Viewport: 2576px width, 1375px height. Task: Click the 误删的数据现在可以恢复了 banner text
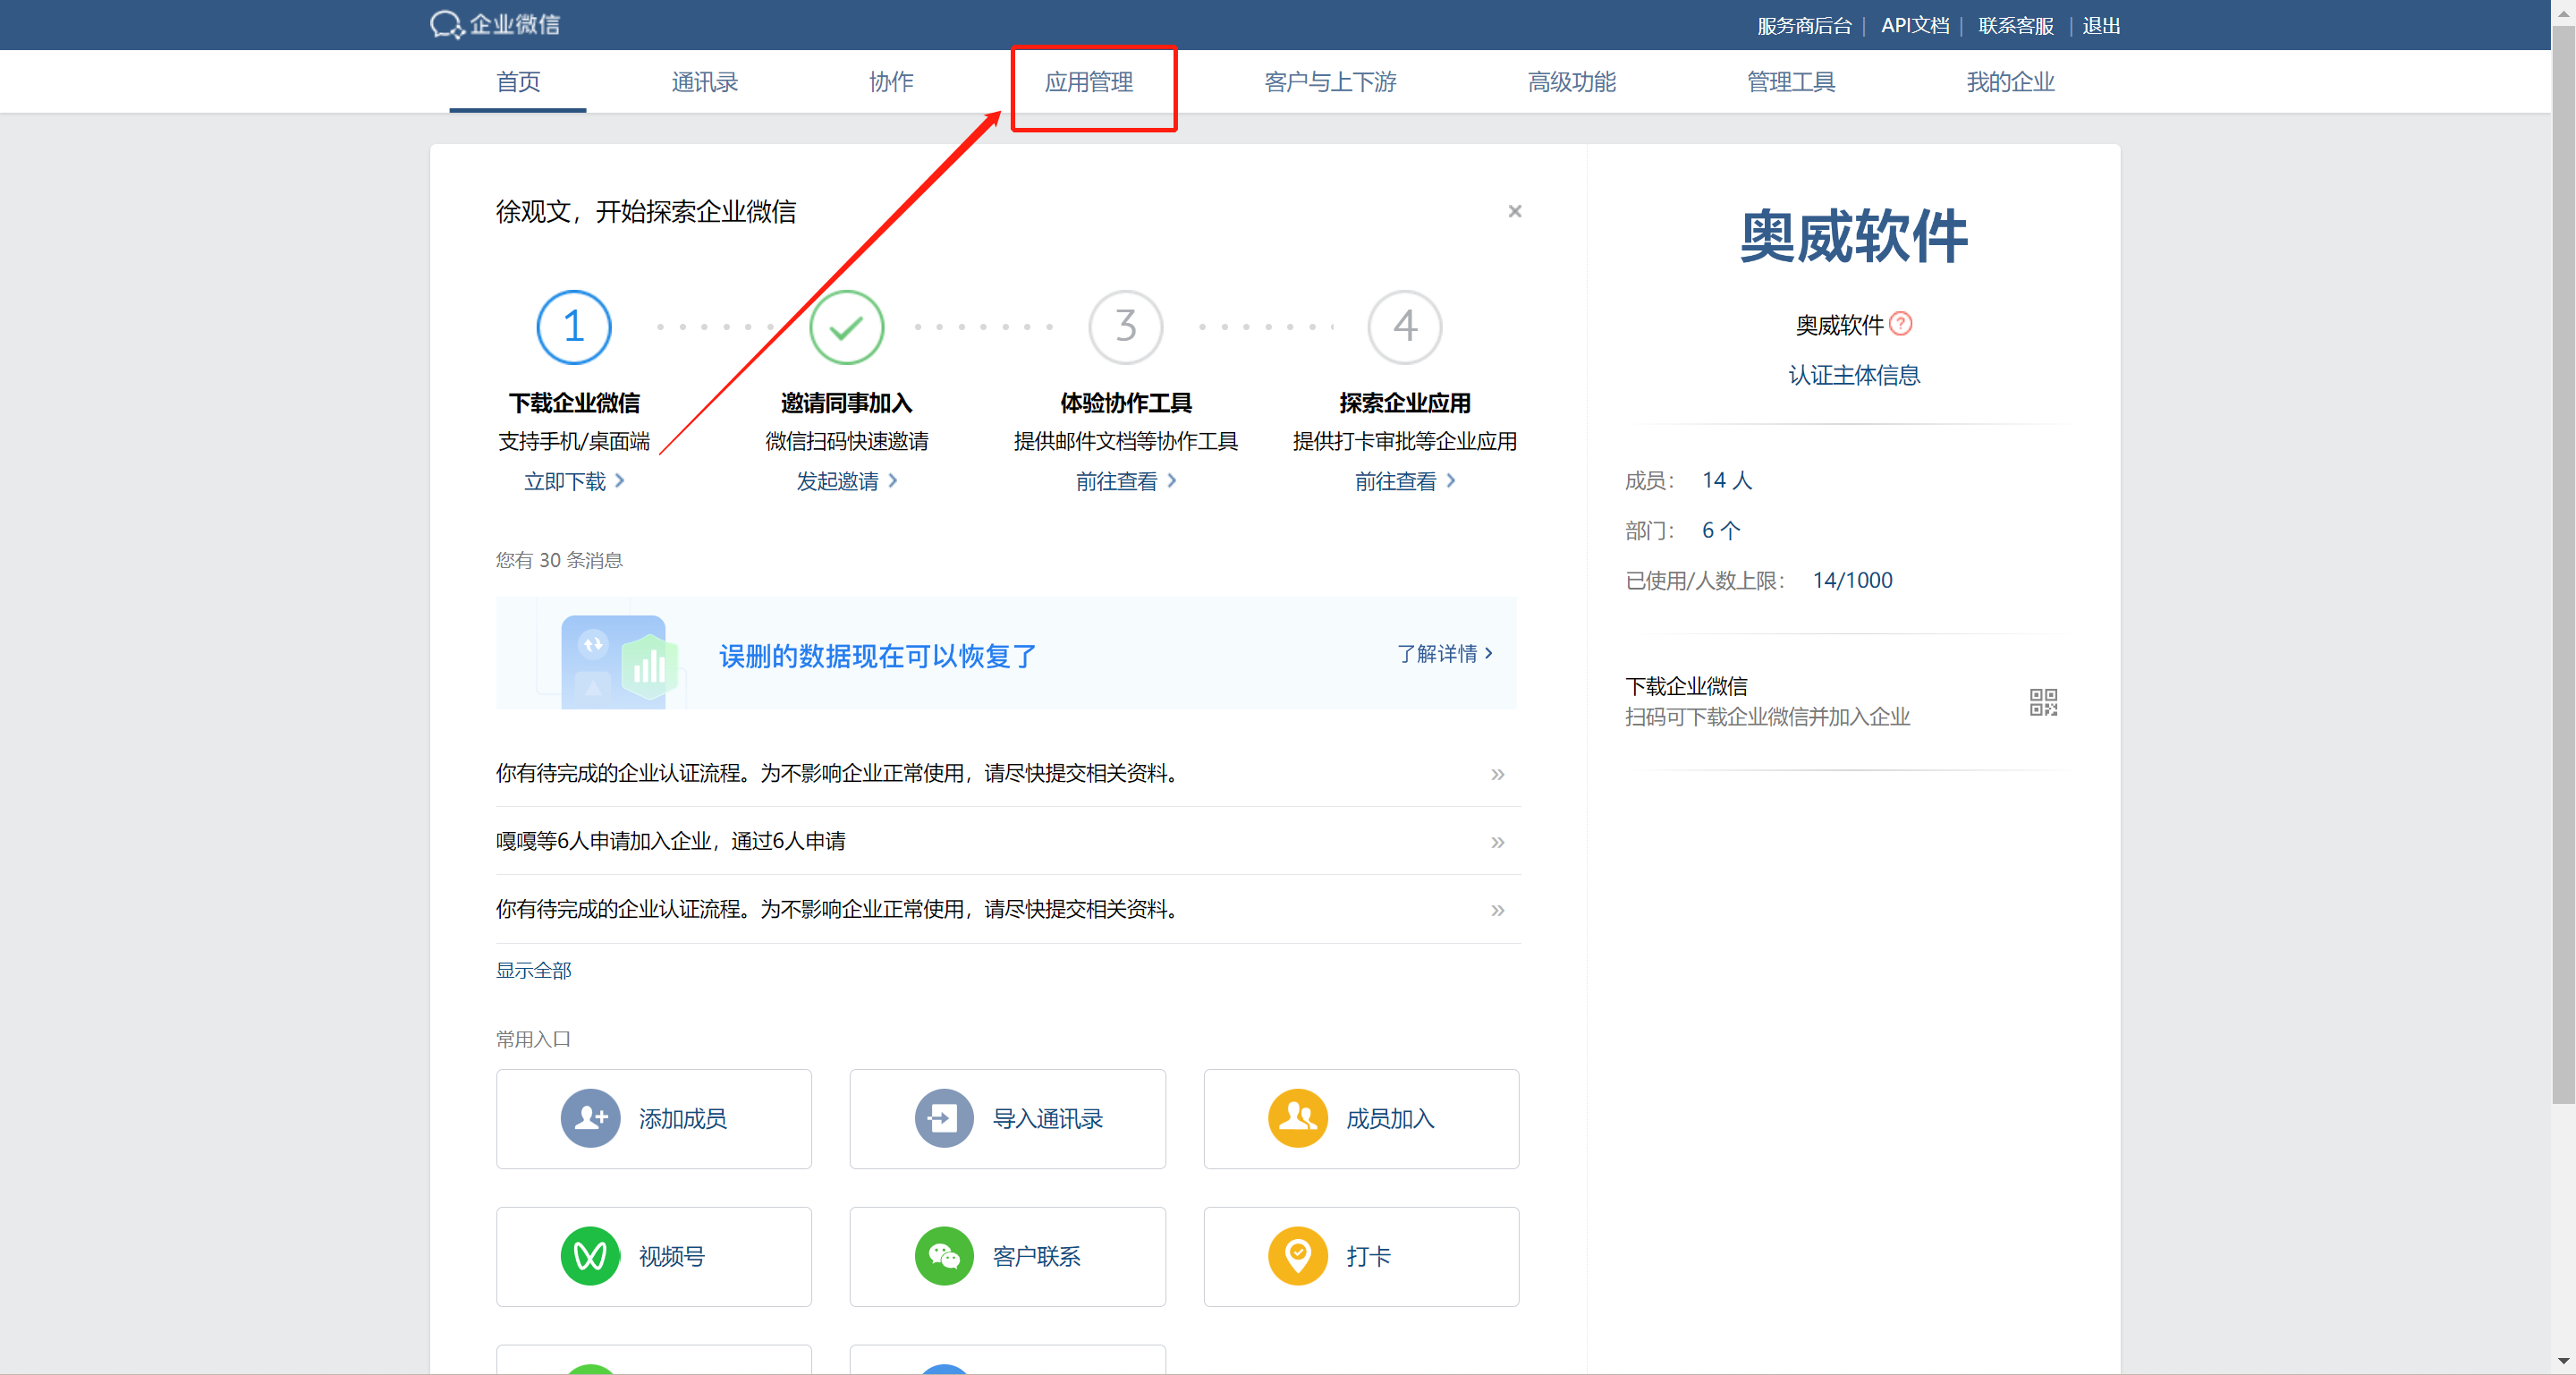pos(877,656)
